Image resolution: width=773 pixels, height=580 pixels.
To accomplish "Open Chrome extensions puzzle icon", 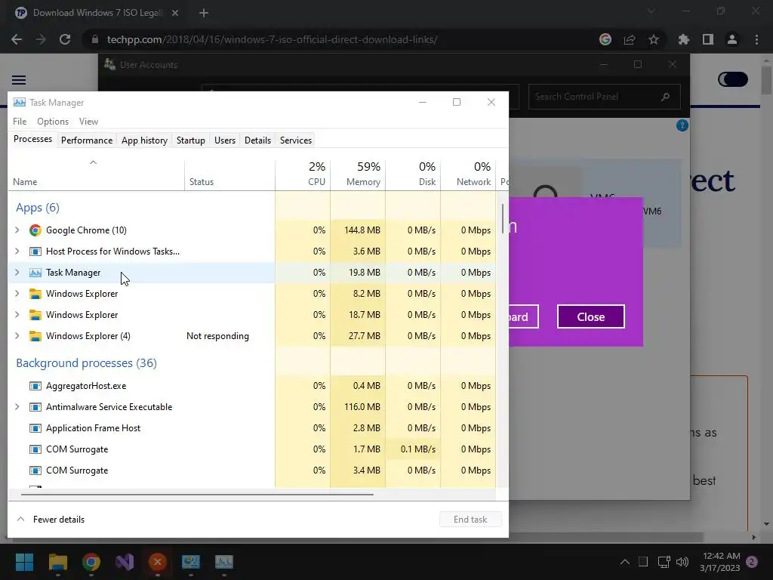I will 684,39.
